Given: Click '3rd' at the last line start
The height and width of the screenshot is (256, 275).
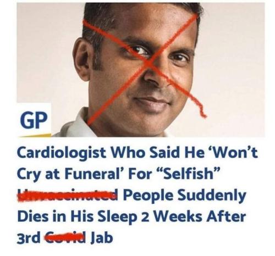Looking at the screenshot, I should pos(29,237).
